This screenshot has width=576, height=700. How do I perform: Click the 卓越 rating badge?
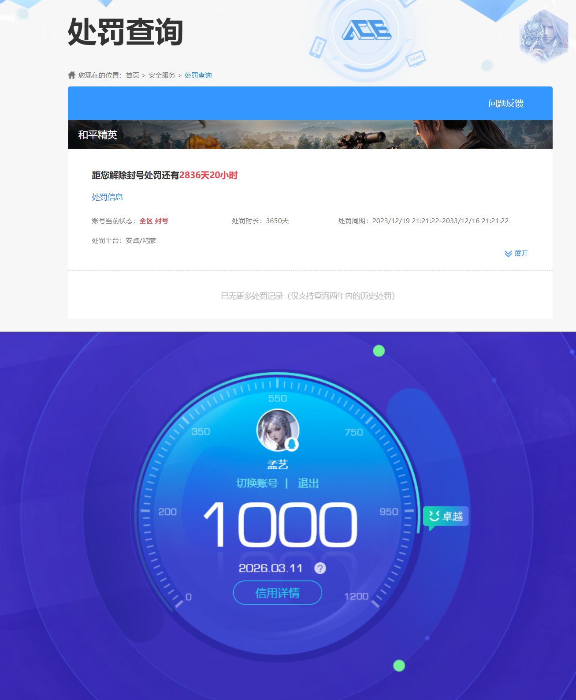coord(446,517)
